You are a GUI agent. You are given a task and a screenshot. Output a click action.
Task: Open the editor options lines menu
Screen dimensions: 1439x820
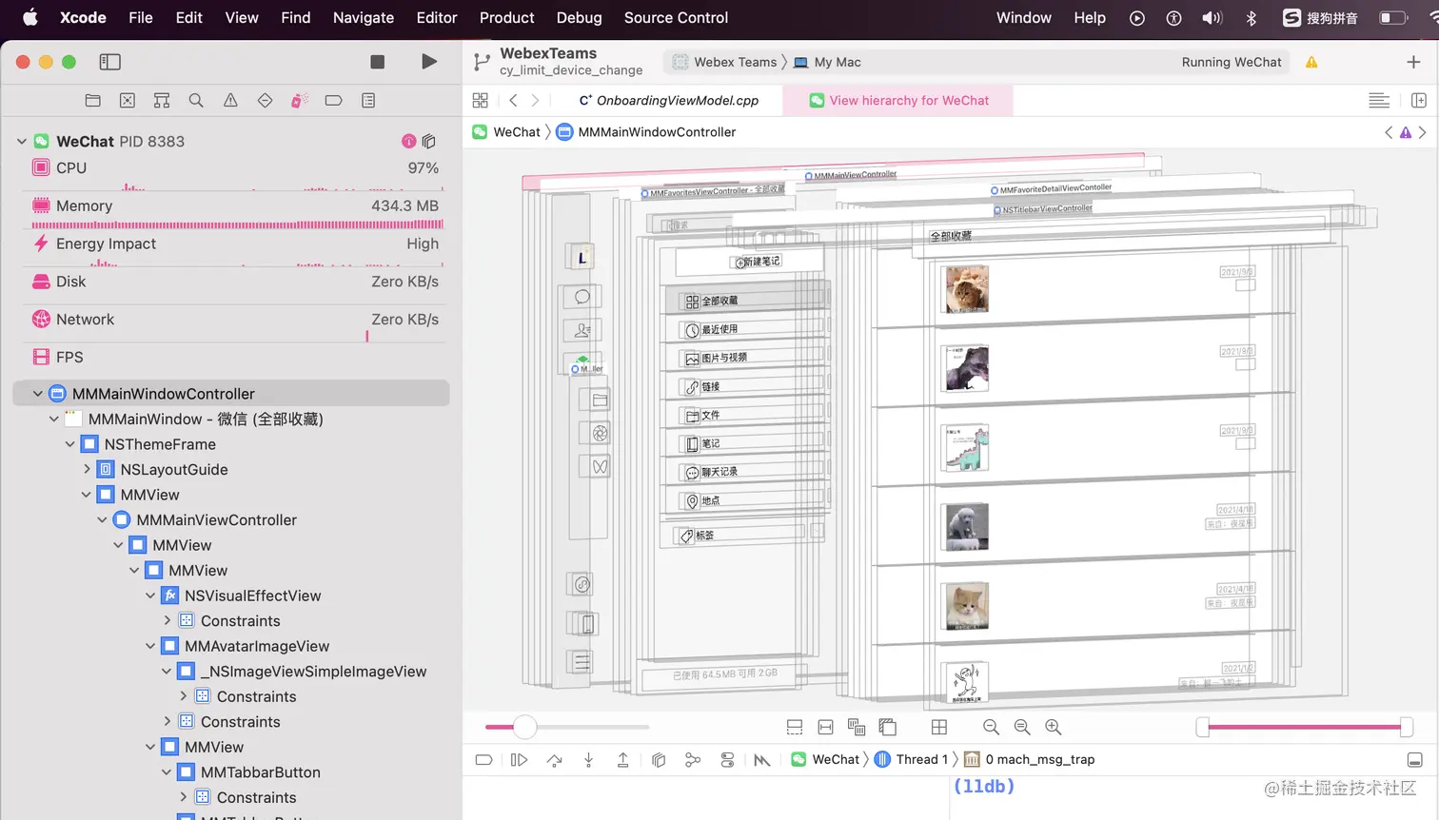pos(1379,100)
